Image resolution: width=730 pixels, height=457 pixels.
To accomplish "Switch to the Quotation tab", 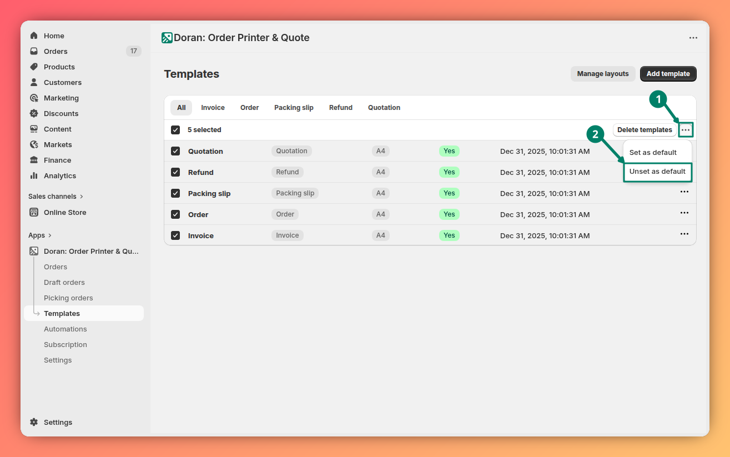I will click(384, 108).
